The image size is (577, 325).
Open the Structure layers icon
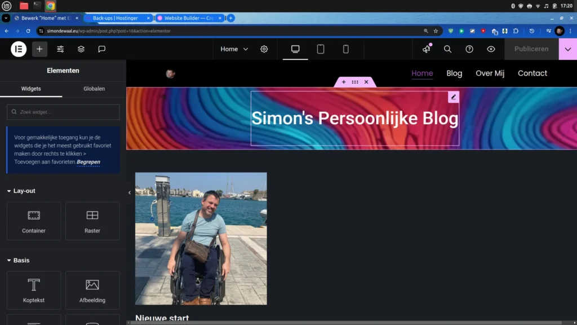pos(81,49)
